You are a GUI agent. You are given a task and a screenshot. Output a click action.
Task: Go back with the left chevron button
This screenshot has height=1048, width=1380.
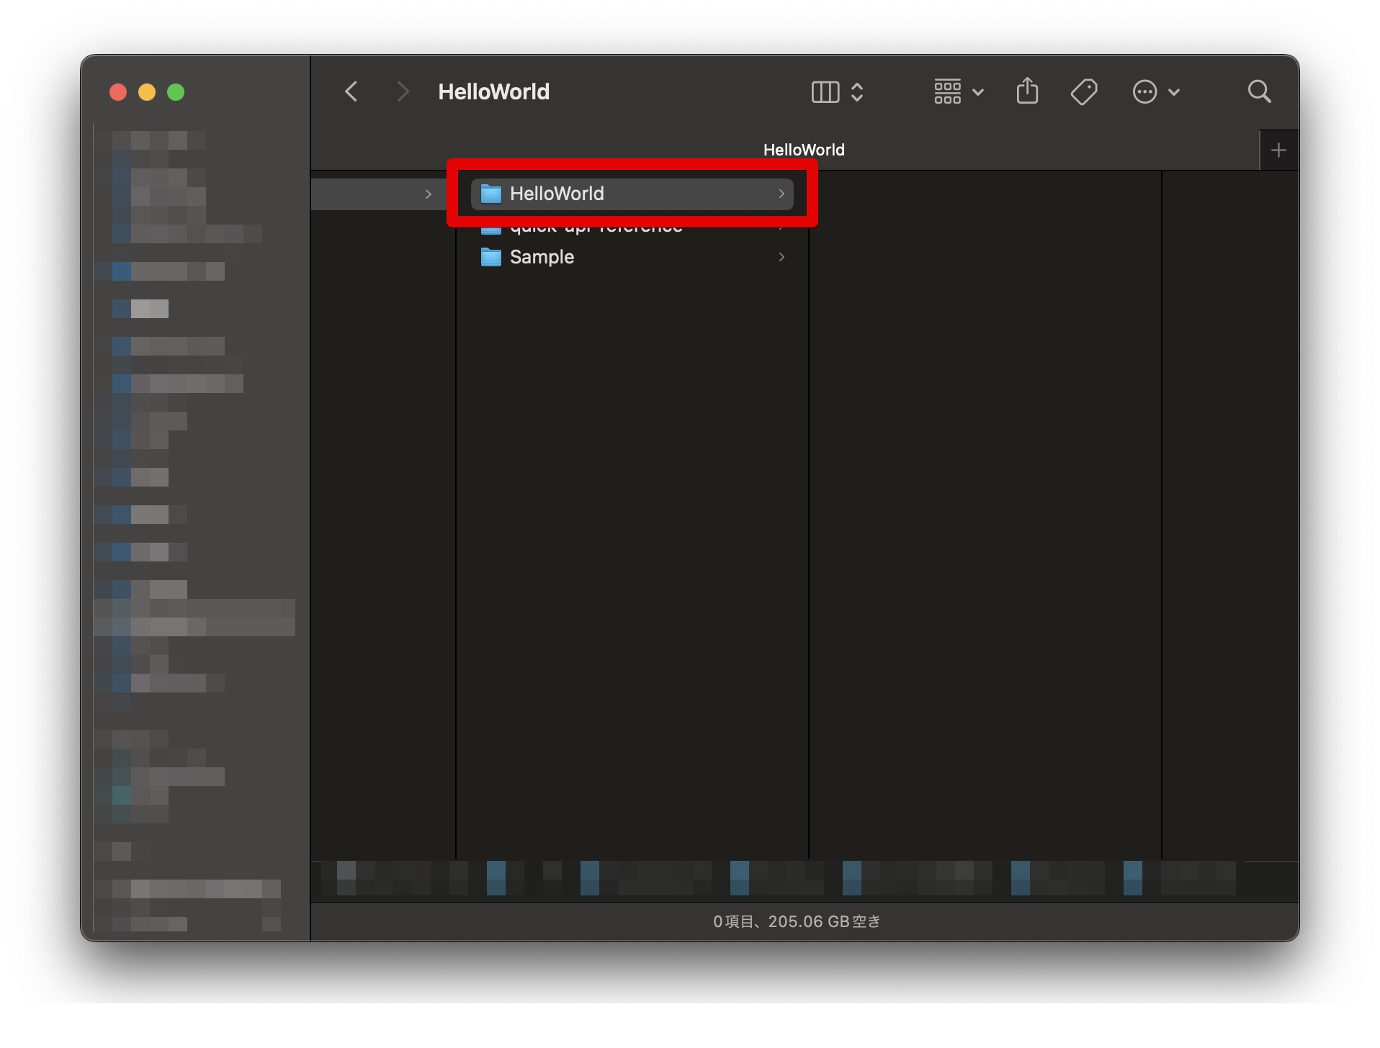[351, 91]
